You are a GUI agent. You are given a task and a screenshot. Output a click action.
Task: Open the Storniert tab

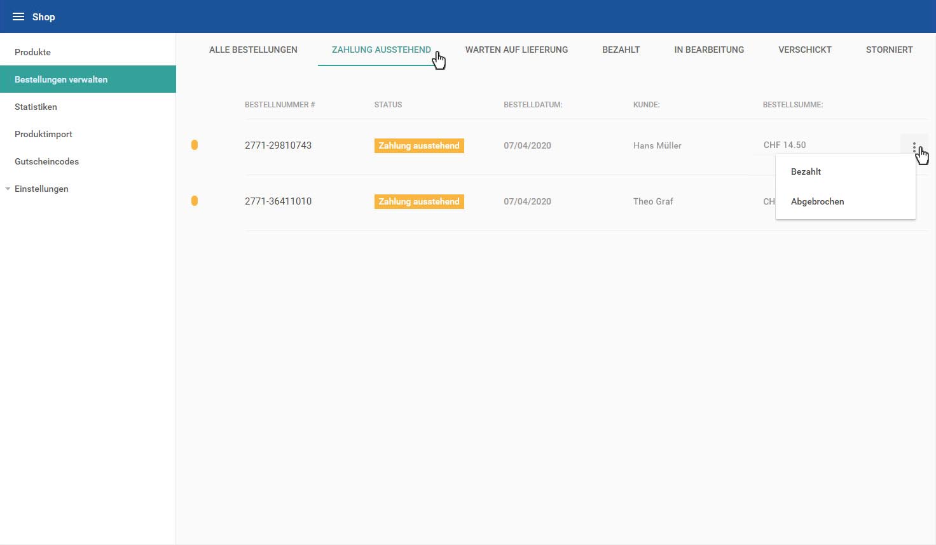tap(889, 50)
